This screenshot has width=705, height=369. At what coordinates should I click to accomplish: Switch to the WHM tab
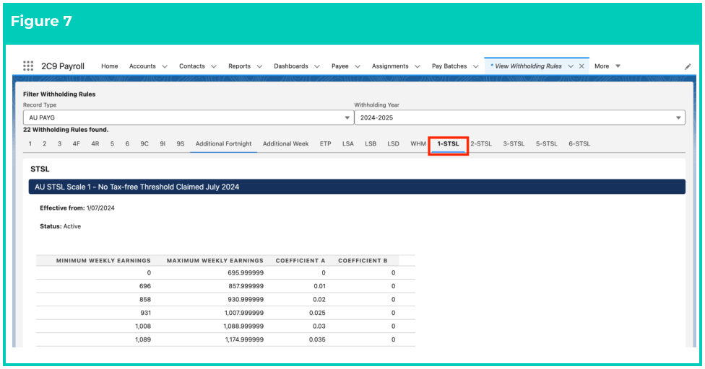(x=418, y=144)
